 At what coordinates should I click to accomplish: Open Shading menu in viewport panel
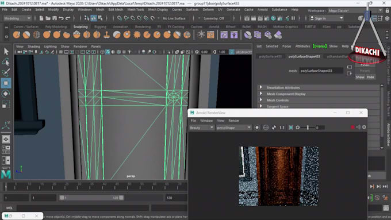[34, 47]
